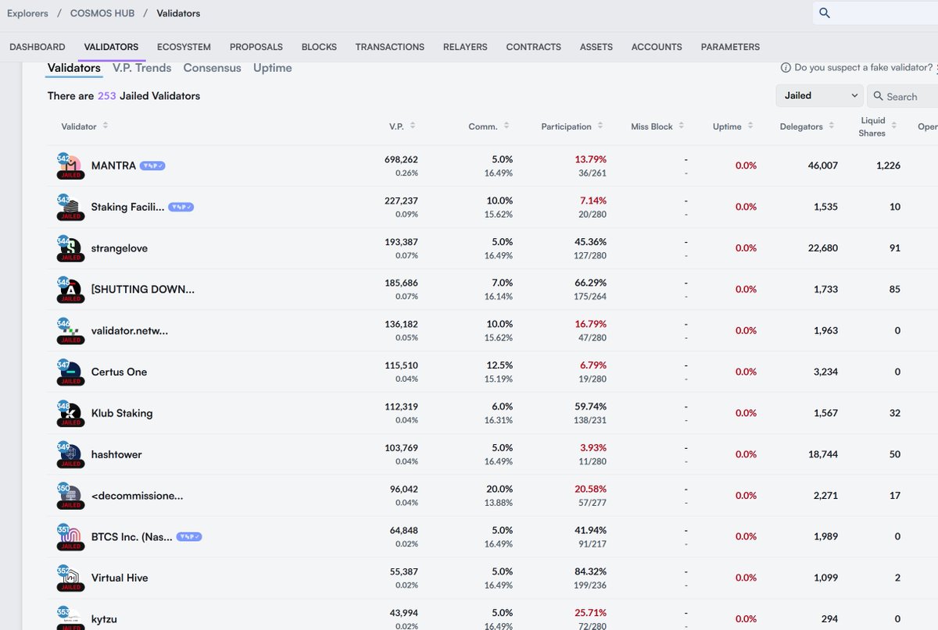
Task: Sort by the Participation column arrows
Action: tap(600, 126)
